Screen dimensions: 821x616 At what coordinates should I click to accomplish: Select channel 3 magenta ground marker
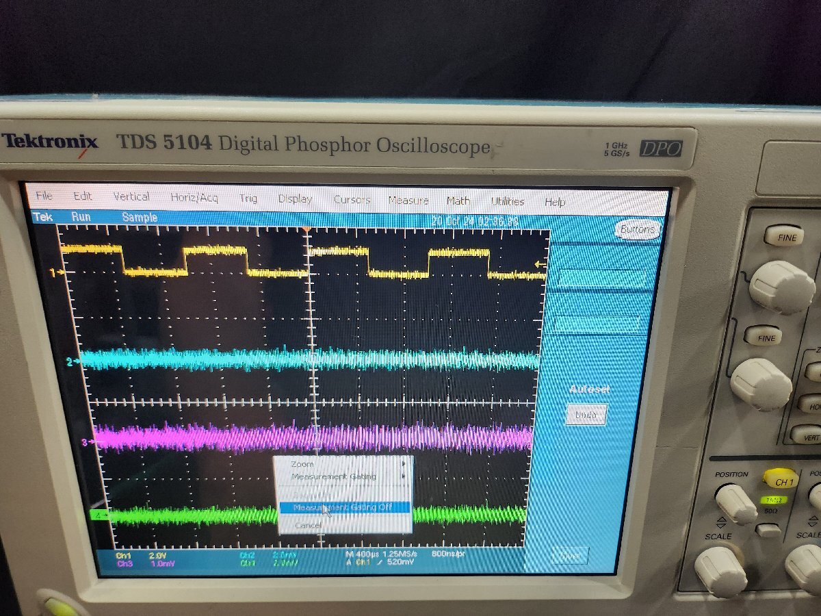(x=87, y=442)
